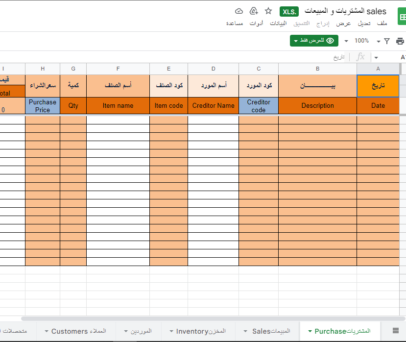Viewport: 406px width, 342px height.
Task: Select the orange تاريخ cell A1
Action: pos(378,86)
